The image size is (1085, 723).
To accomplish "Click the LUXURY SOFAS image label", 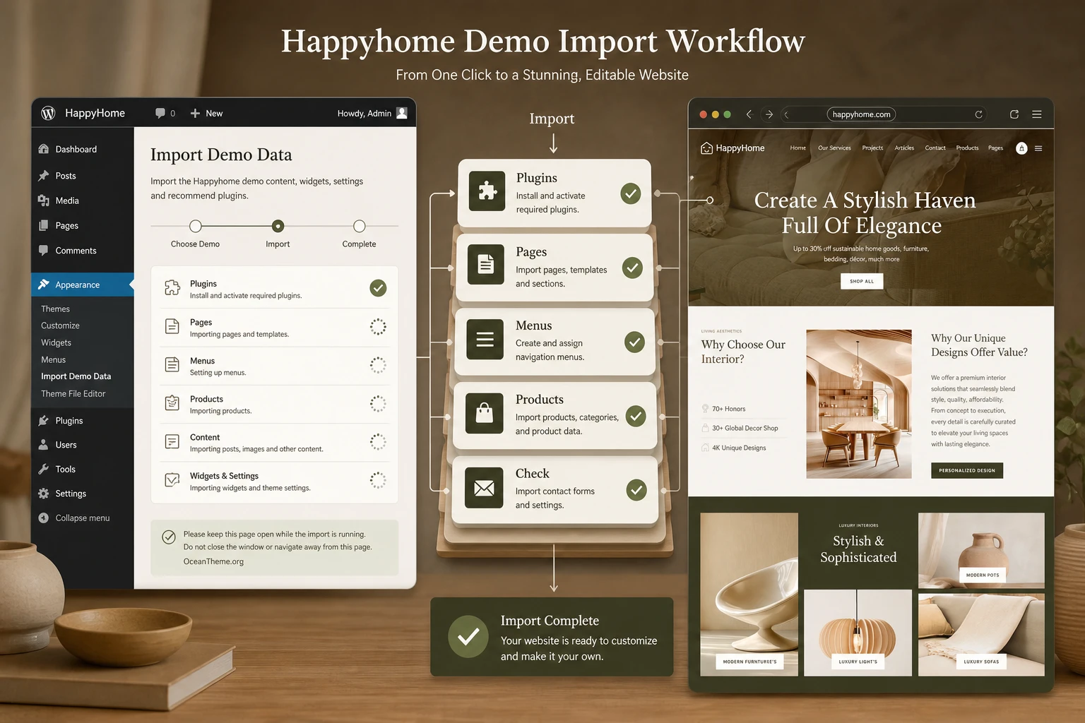I will tap(981, 662).
